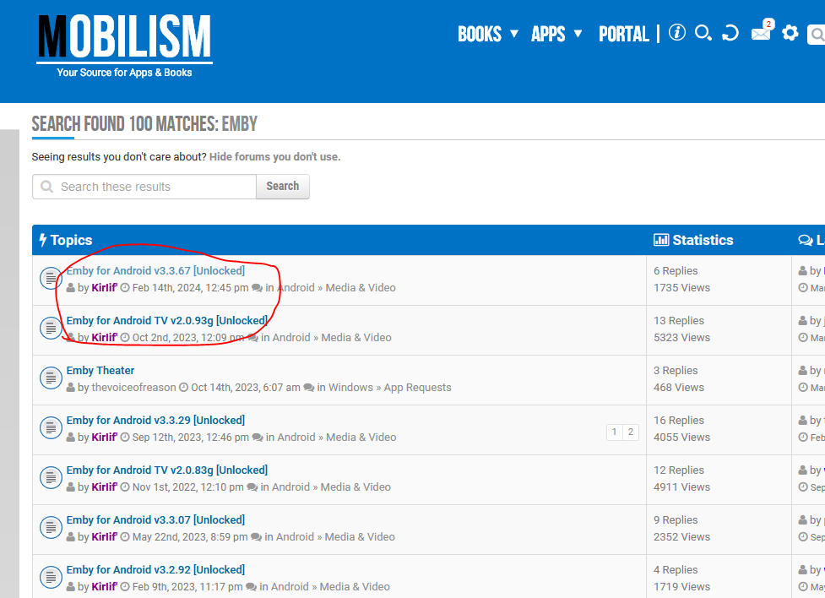Click the topic icon beside Emby for Android TV v2.0.93g
The height and width of the screenshot is (598, 825).
[x=51, y=329]
